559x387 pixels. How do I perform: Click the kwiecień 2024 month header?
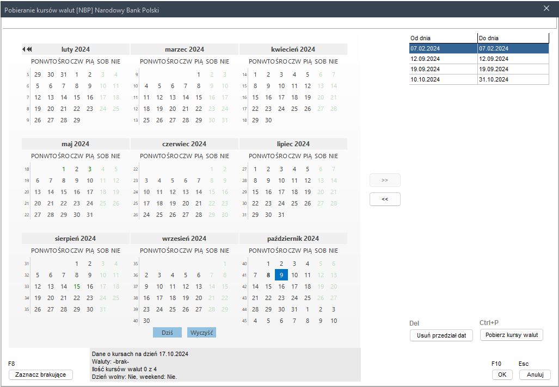293,49
